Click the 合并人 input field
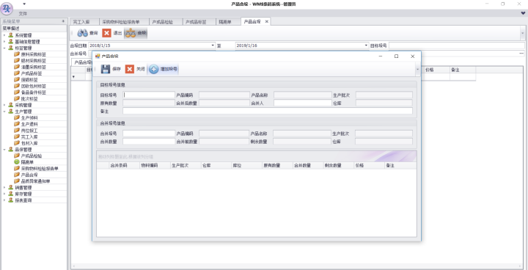Screen dimensions: 528x270 click(303, 103)
